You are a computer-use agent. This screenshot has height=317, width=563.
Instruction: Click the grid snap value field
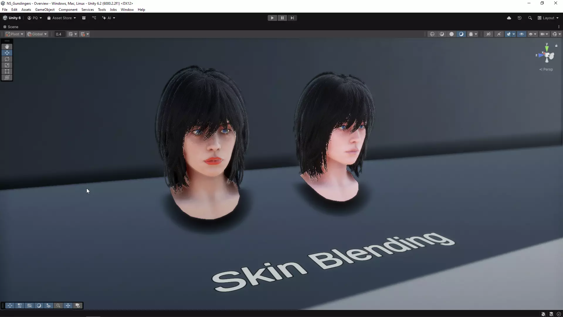(59, 34)
